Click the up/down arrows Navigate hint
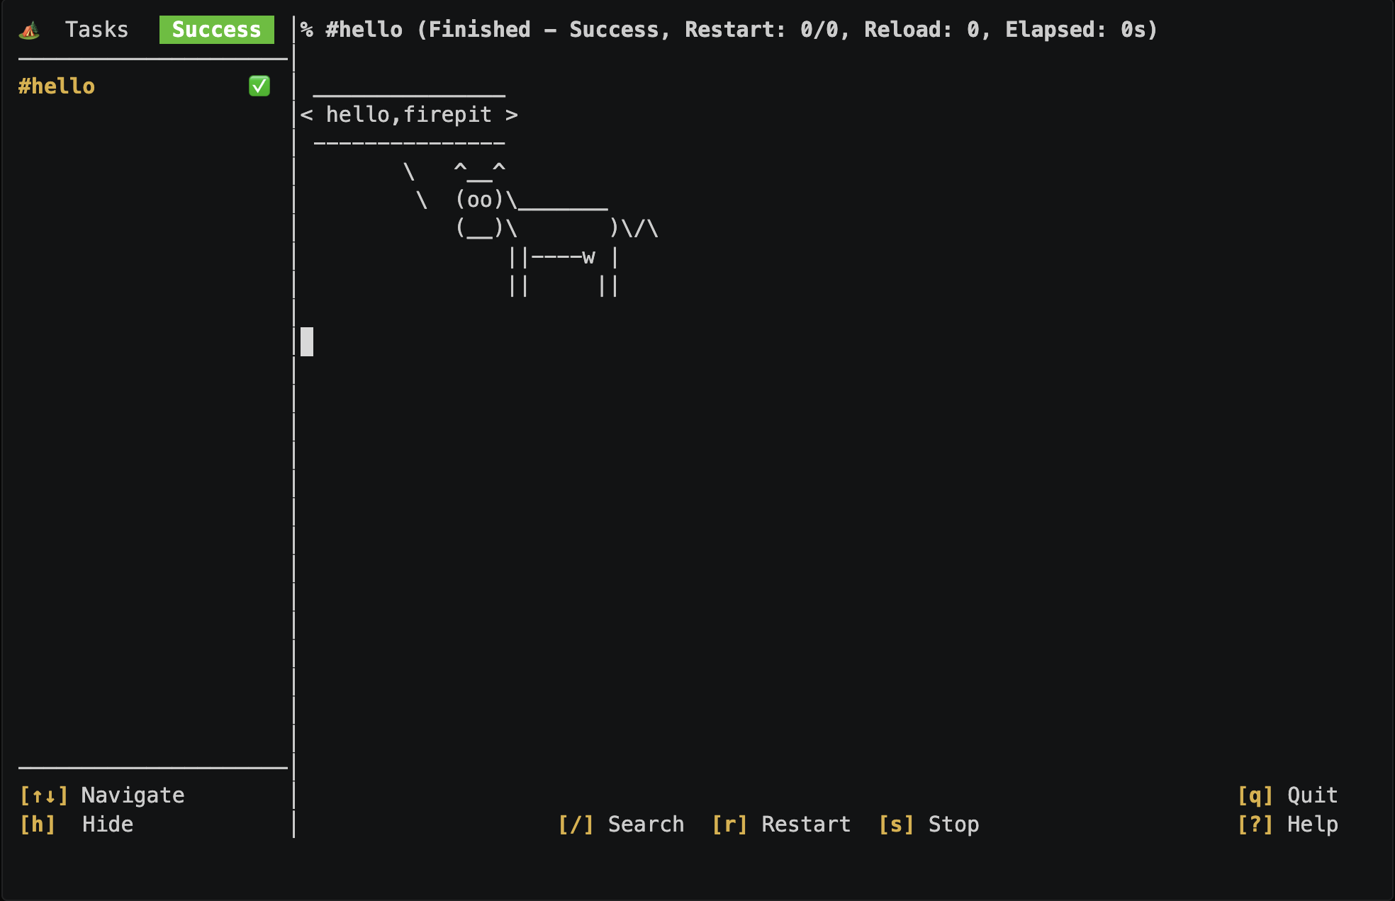Screen dimensions: 1395x901 point(102,795)
